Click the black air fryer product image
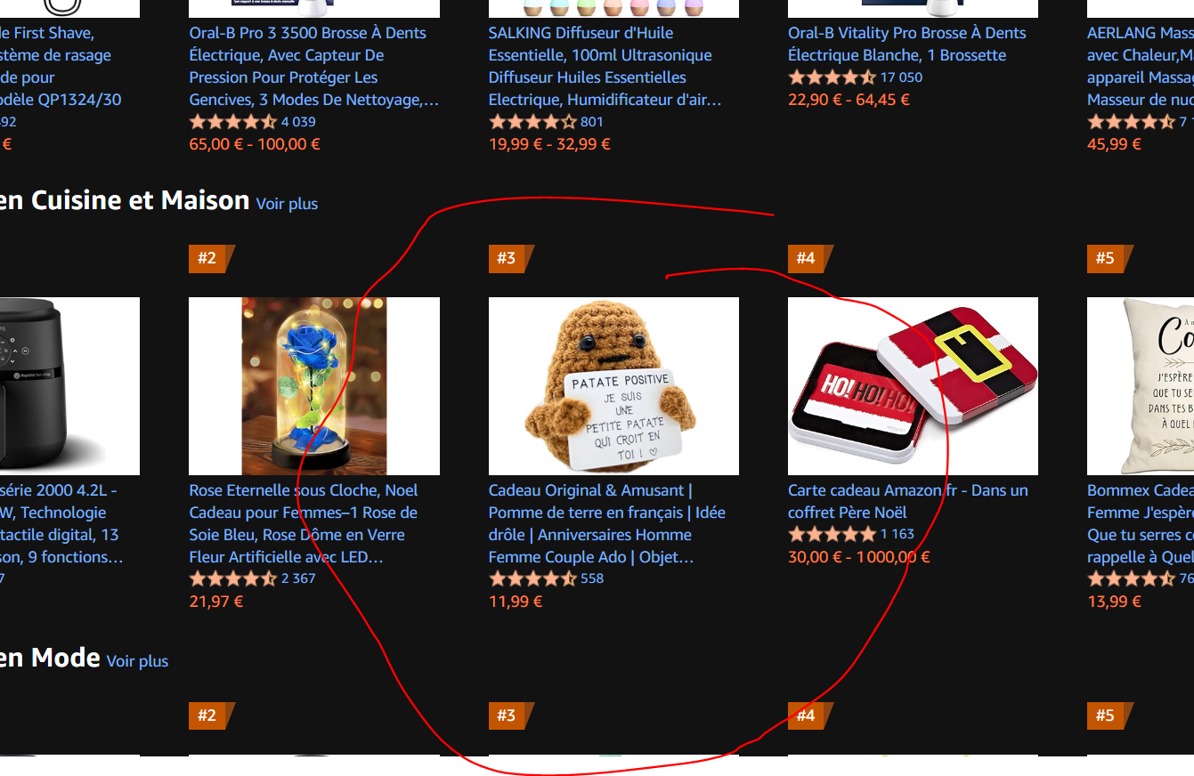This screenshot has width=1194, height=776. coord(69,386)
